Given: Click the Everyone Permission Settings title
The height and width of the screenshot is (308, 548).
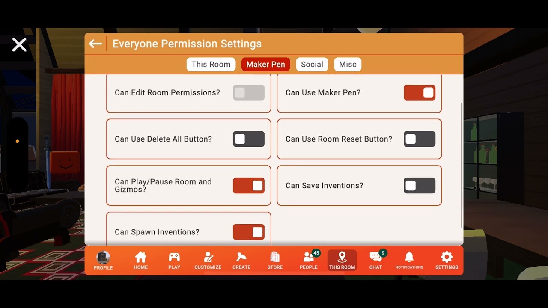Looking at the screenshot, I should (x=187, y=44).
